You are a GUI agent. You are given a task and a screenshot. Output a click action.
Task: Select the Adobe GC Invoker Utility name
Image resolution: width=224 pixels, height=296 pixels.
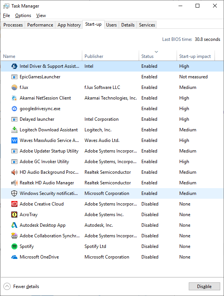pyautogui.click(x=44, y=162)
